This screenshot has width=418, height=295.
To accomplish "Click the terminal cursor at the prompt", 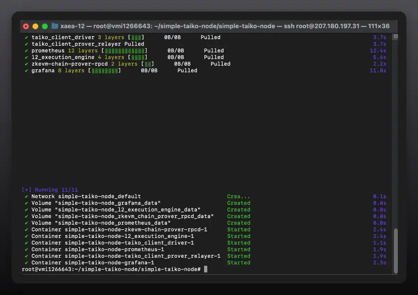I will coord(206,269).
